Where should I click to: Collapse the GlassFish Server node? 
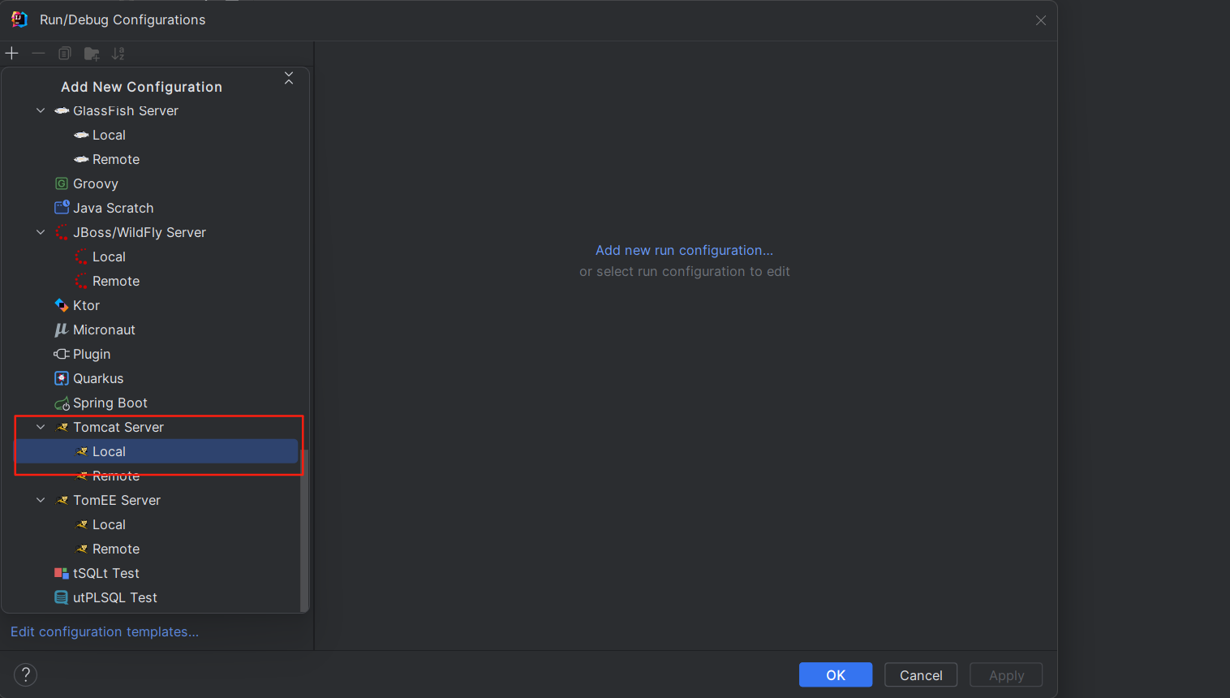point(41,110)
